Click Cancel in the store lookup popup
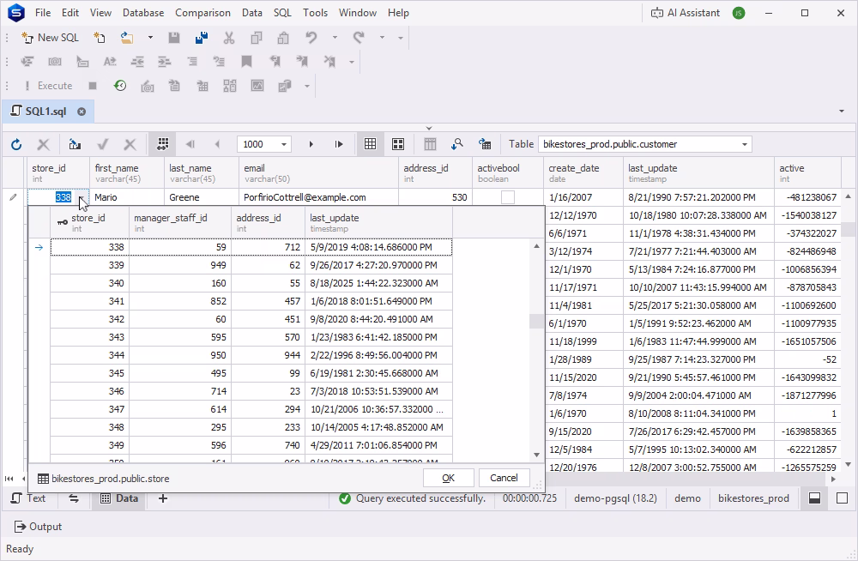 [504, 478]
